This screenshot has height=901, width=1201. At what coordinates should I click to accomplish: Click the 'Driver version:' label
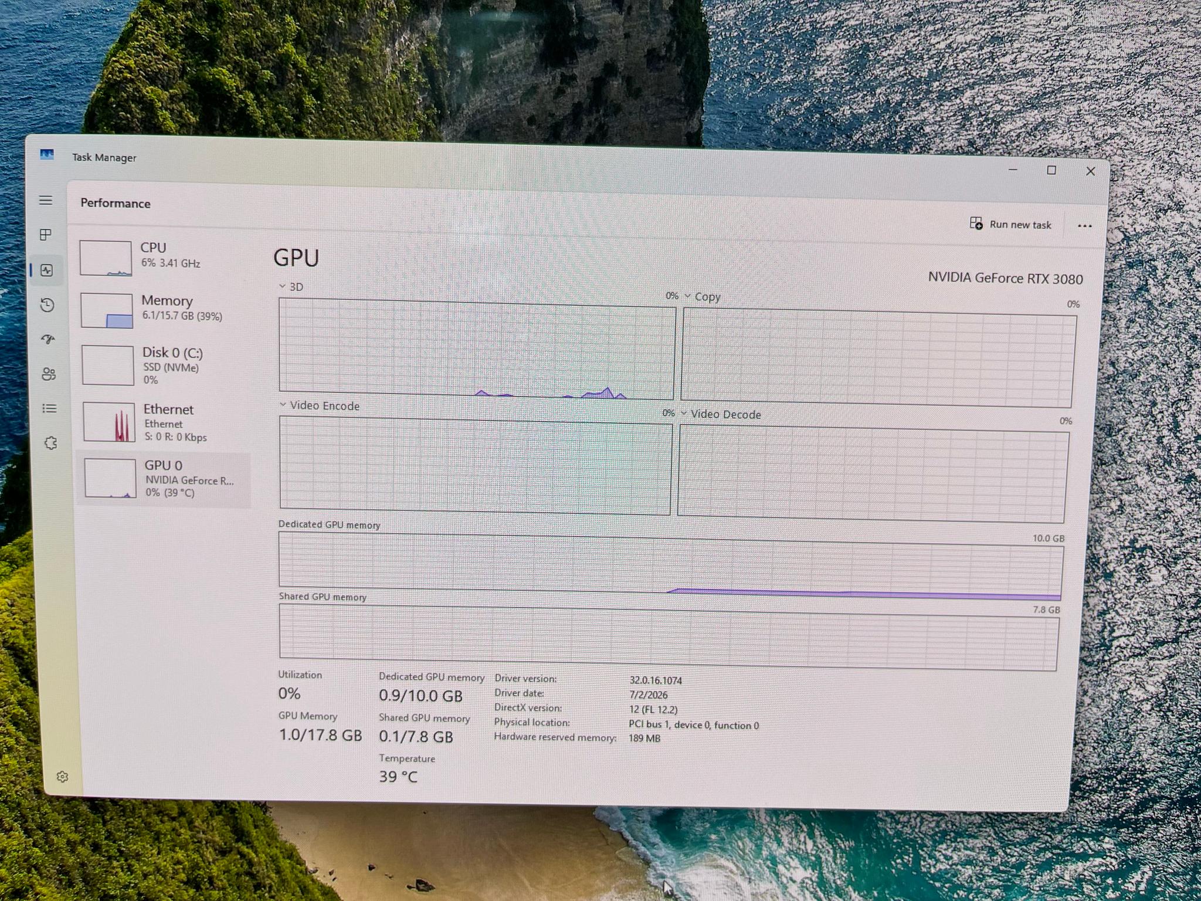tap(525, 678)
